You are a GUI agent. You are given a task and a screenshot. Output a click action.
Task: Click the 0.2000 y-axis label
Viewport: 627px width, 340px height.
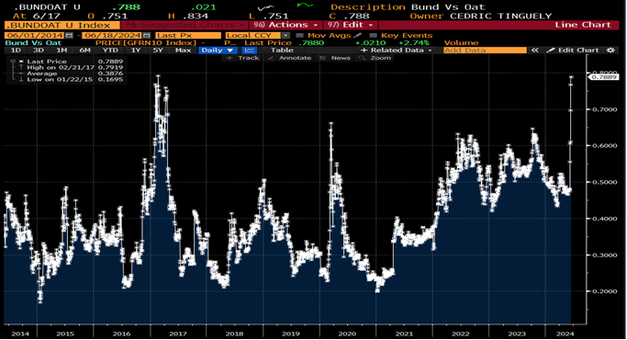(x=604, y=291)
